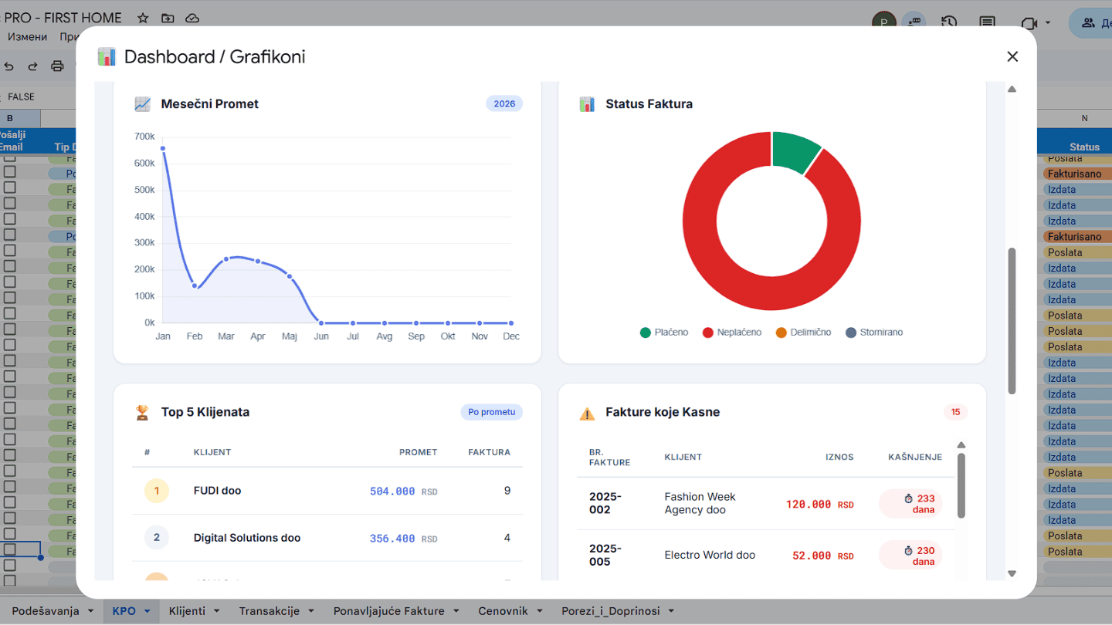The height and width of the screenshot is (625, 1112).
Task: Star the PRO - FIRST HOME spreadsheet
Action: 143,18
